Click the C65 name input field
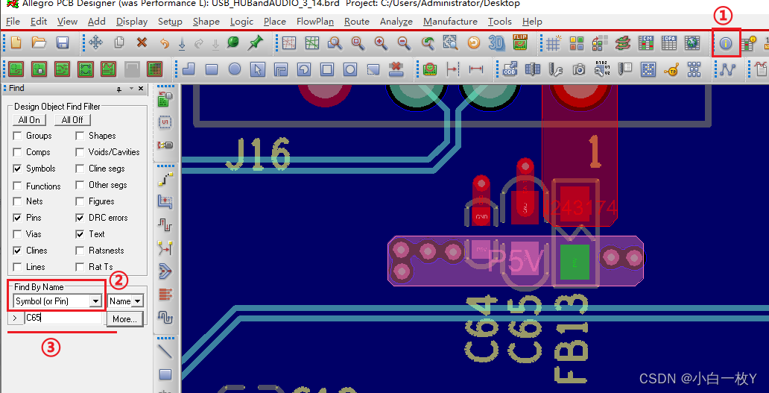This screenshot has height=393, width=769. pos(63,318)
